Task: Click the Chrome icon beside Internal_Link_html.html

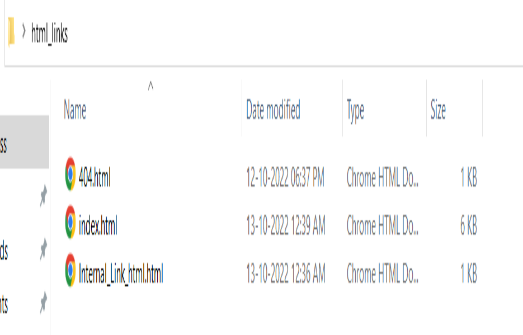Action: (70, 270)
